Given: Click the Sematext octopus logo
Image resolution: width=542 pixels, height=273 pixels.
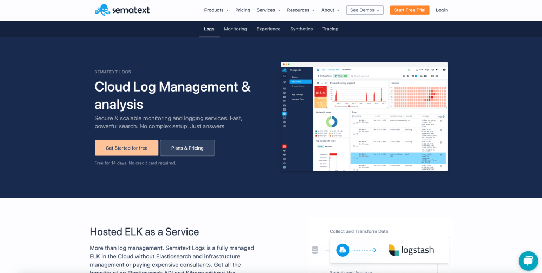Looking at the screenshot, I should [x=102, y=10].
